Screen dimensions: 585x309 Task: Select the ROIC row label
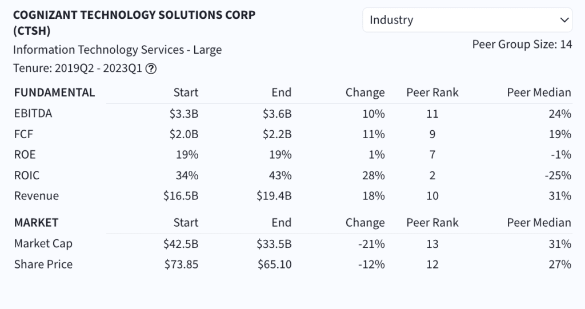(27, 175)
